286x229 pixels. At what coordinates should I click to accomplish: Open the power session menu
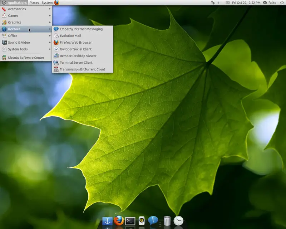tap(282, 3)
